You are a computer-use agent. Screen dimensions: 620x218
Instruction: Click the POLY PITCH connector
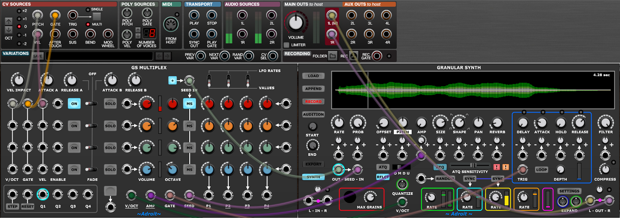coord(127,15)
